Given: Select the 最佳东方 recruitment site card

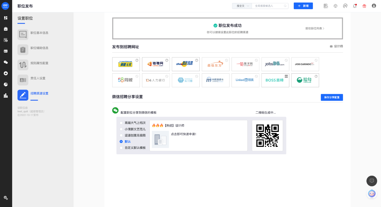Looking at the screenshot, I should pyautogui.click(x=216, y=64).
